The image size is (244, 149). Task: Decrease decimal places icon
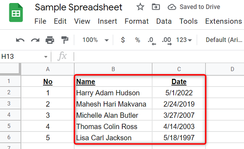[x=152, y=41]
